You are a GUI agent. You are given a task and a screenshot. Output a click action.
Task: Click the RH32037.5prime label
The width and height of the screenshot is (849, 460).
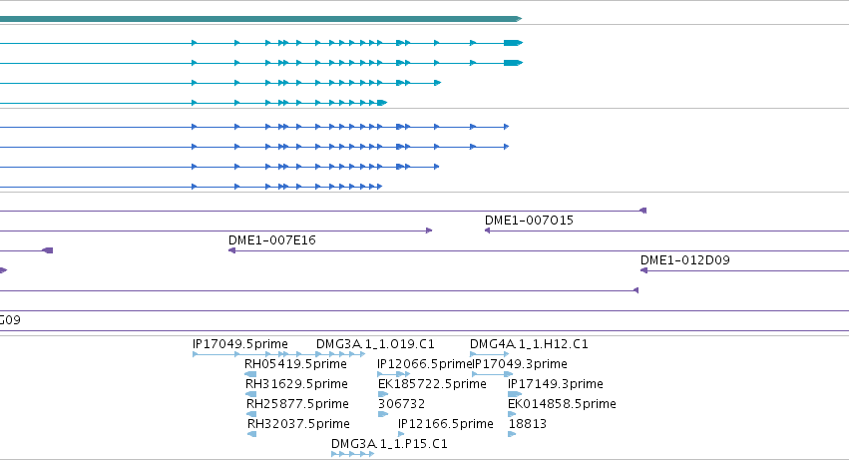pos(298,424)
